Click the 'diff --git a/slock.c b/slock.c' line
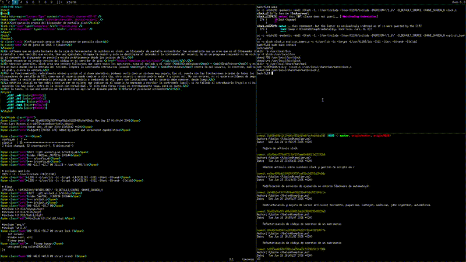The image size is (466, 262). pyautogui.click(x=41, y=193)
